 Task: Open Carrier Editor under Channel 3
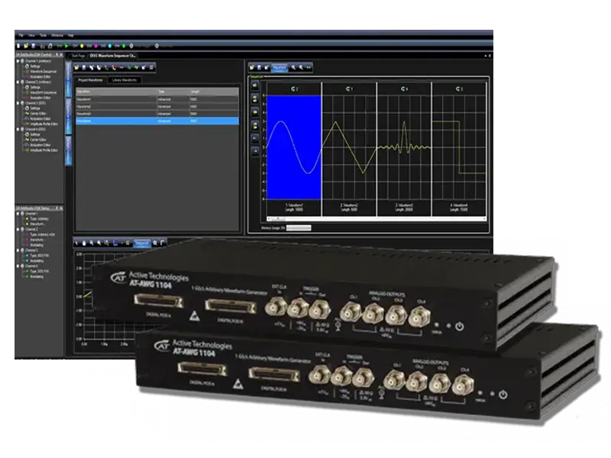(37, 113)
